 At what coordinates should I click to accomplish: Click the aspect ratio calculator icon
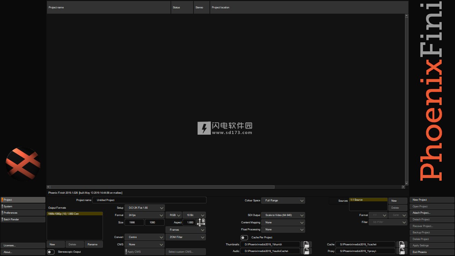(201, 222)
